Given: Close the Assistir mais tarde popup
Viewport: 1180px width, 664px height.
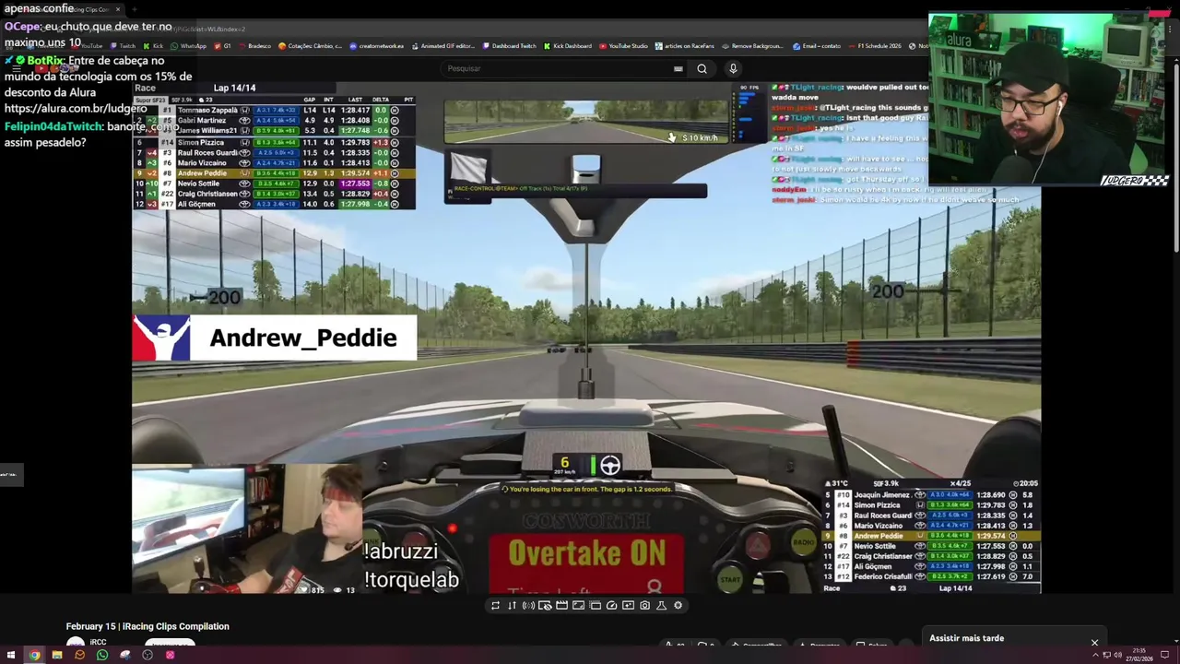Looking at the screenshot, I should 1094,642.
